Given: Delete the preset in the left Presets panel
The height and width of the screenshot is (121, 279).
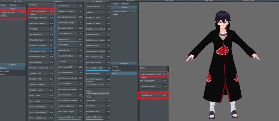Looking at the screenshot, I should [x=4, y=16].
